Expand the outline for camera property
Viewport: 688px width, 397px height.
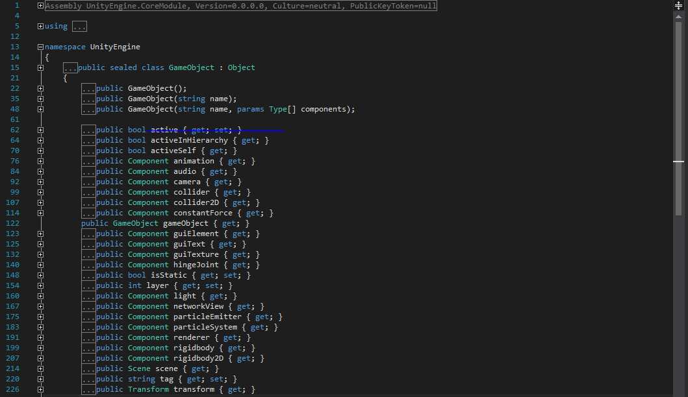point(40,182)
